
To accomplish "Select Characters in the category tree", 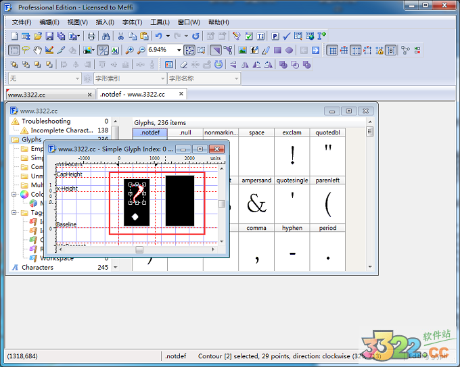I will point(37,267).
